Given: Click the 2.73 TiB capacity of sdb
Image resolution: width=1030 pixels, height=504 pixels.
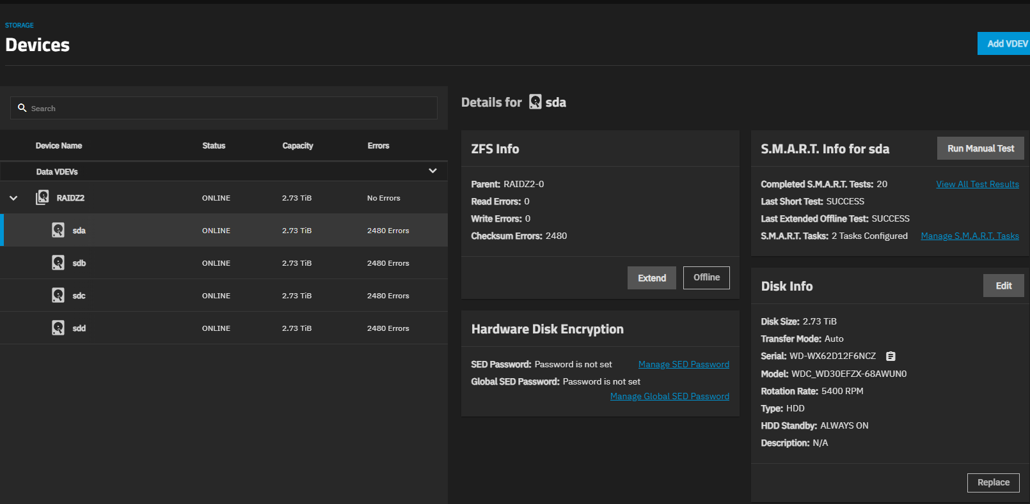Looking at the screenshot, I should 297,263.
